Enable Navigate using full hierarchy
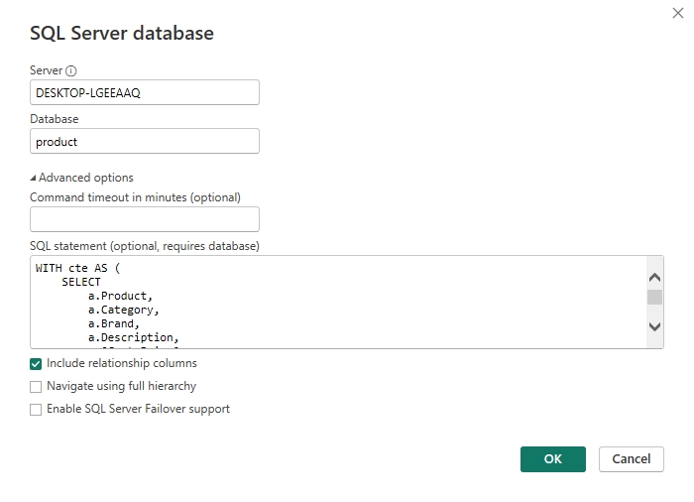The image size is (694, 502). coord(36,387)
